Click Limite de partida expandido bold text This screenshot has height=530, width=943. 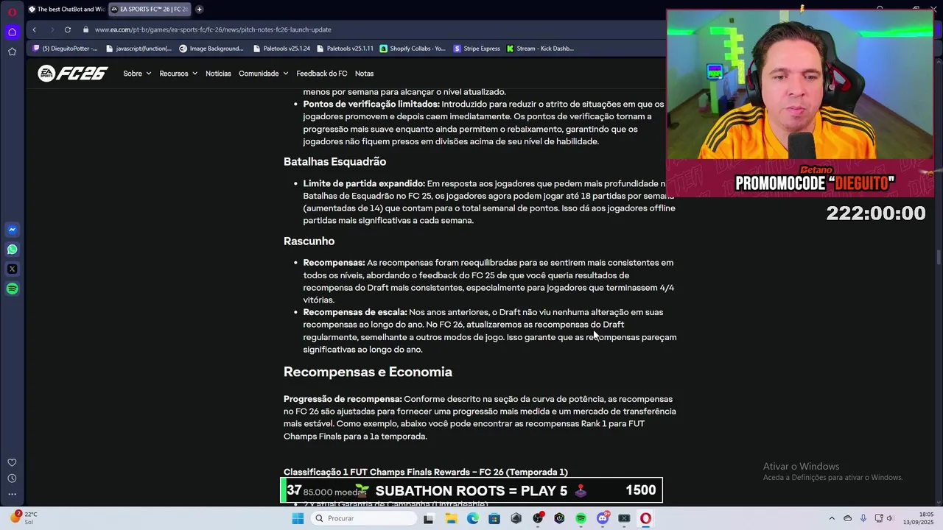click(x=364, y=183)
